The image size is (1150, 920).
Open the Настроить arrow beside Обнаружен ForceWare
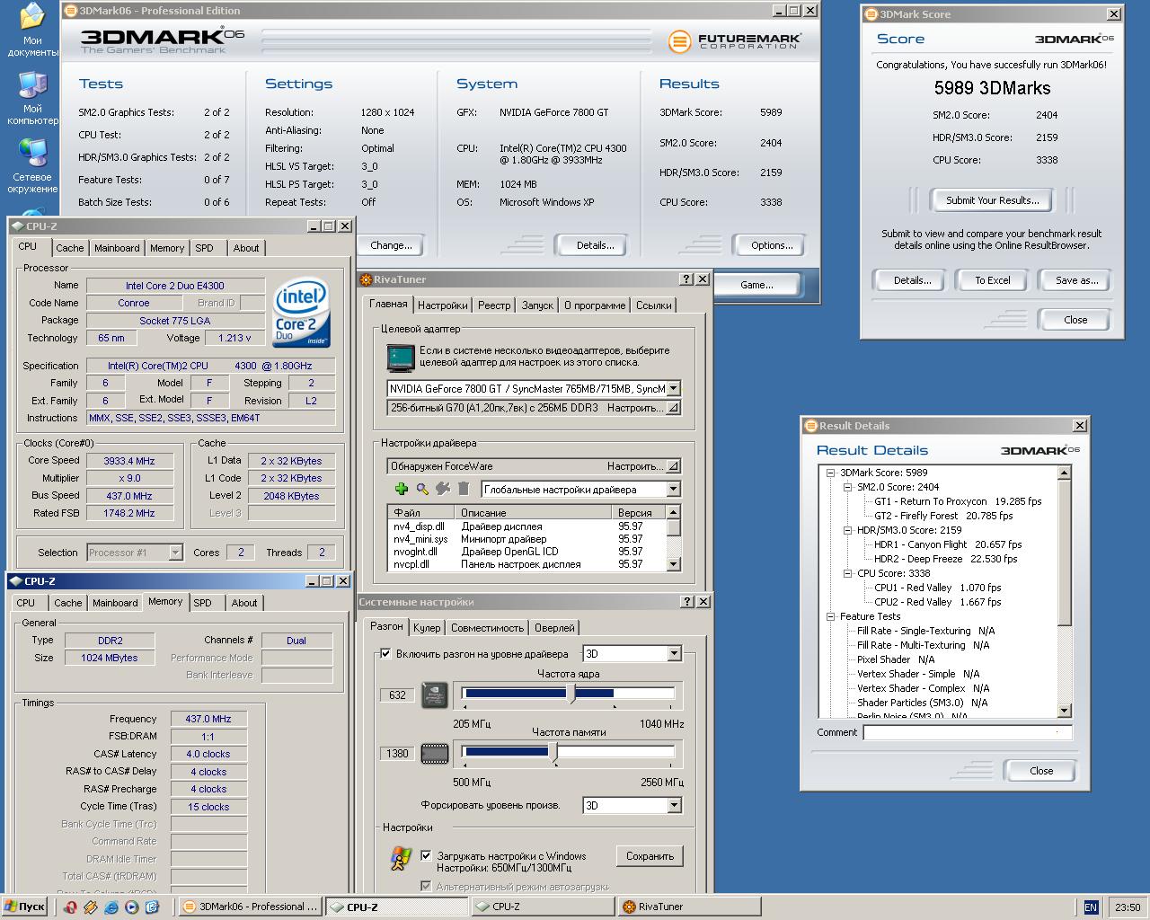673,466
